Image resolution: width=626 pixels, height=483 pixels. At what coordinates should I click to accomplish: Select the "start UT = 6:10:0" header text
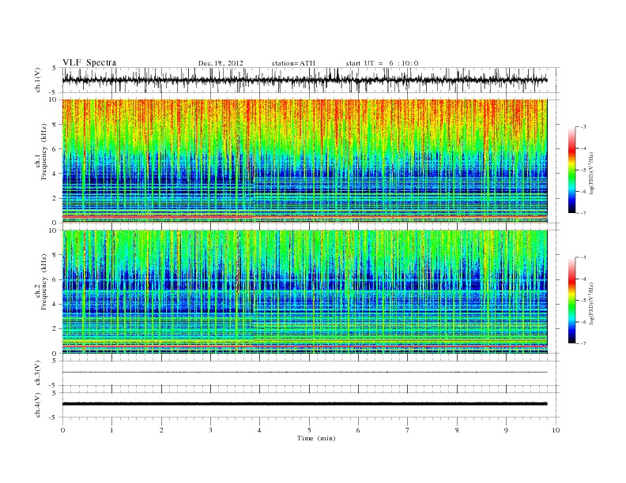(382, 63)
